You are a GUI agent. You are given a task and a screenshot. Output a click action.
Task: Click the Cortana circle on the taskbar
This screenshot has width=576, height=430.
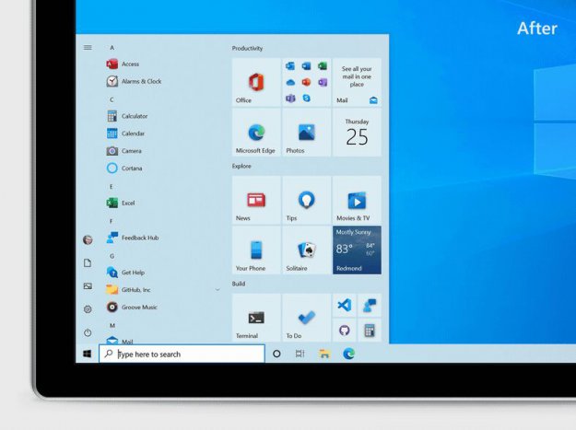tap(276, 354)
